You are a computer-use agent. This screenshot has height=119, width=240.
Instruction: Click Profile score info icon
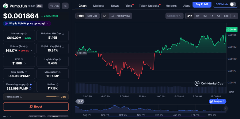pos(21,97)
